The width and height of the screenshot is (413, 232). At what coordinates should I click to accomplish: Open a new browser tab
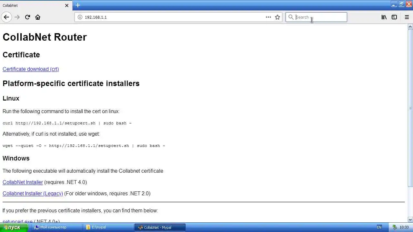(x=78, y=5)
